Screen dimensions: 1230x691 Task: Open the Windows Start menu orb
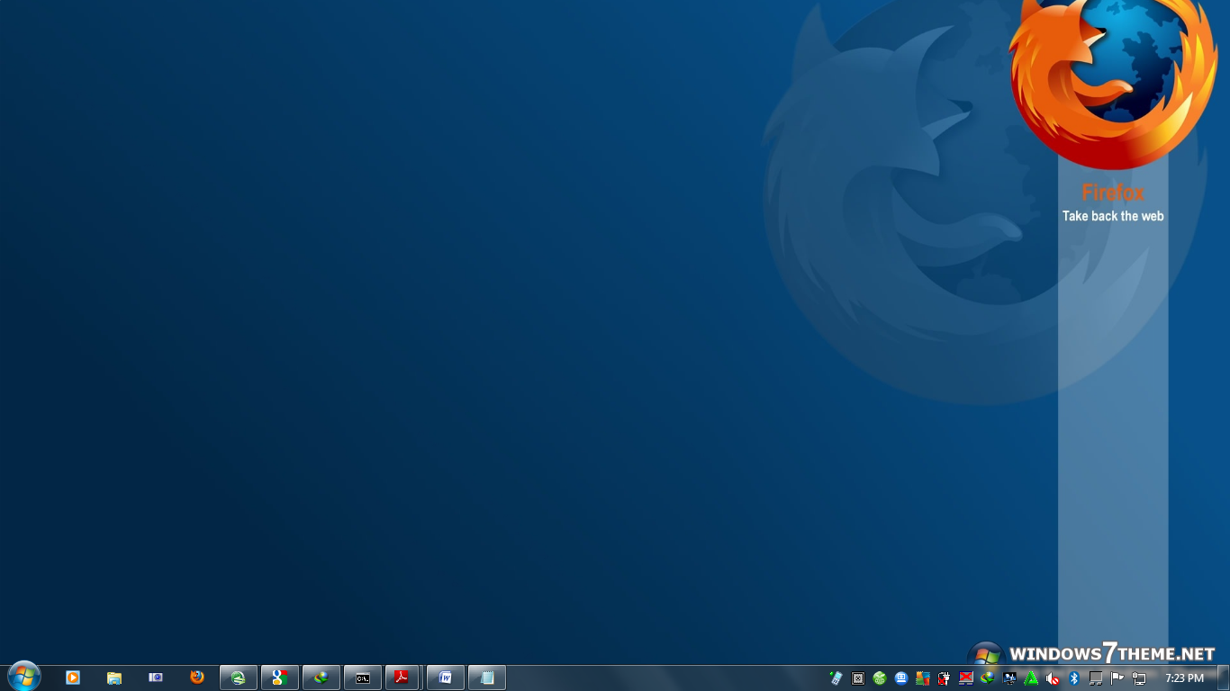pyautogui.click(x=23, y=677)
